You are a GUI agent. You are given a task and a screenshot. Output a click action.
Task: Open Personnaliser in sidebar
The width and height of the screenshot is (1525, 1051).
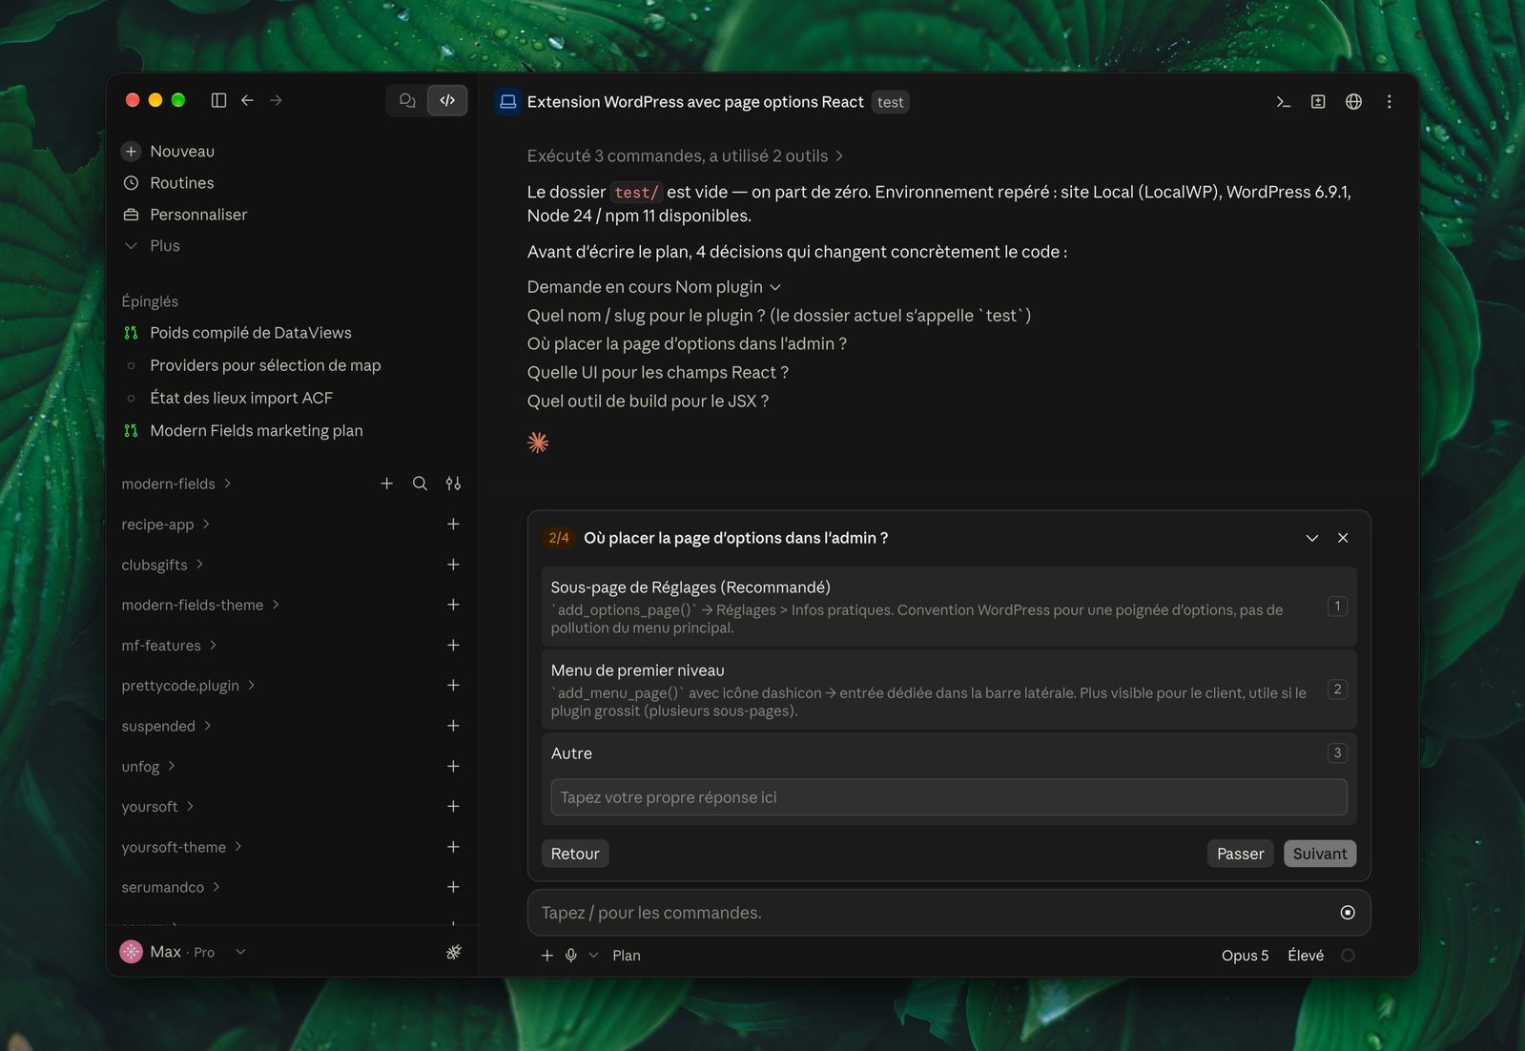click(x=185, y=215)
